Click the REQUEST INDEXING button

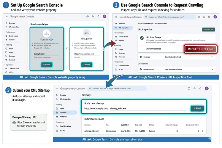(200, 49)
